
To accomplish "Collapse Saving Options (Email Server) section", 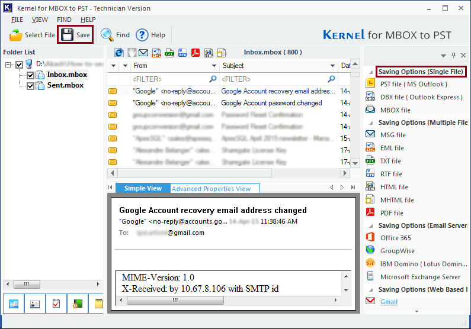I will click(371, 226).
